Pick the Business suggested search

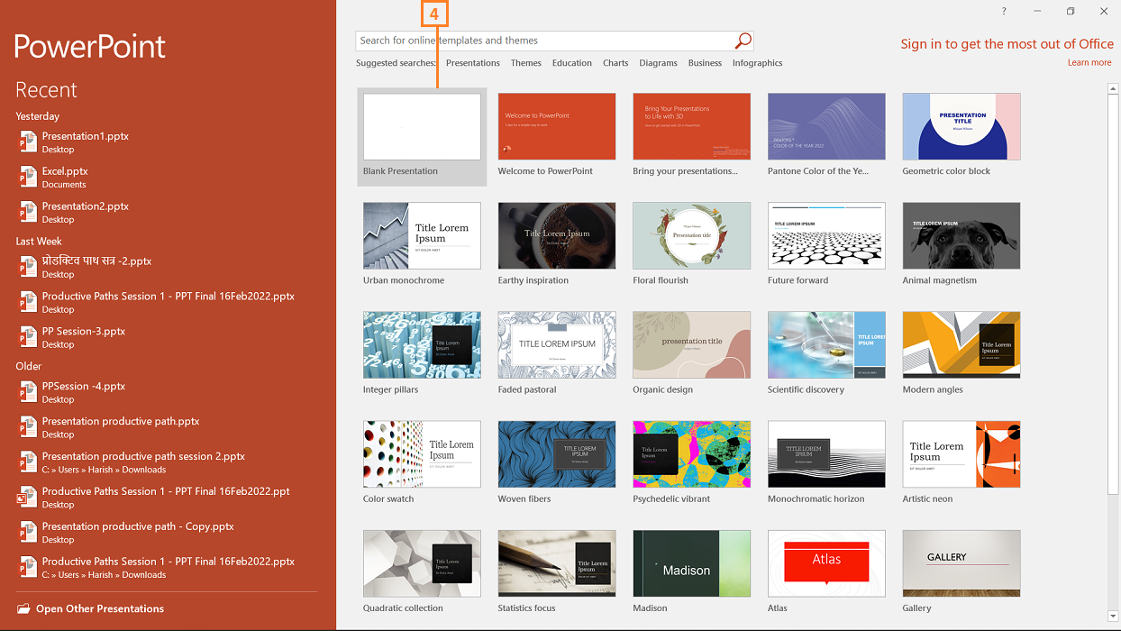[705, 63]
